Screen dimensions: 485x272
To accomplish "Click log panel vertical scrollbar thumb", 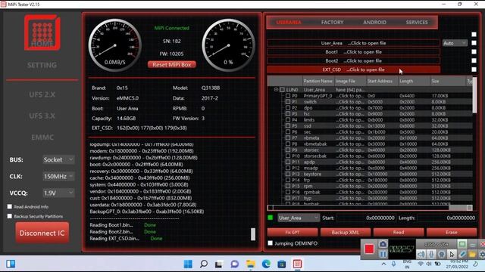I will 252,234.
